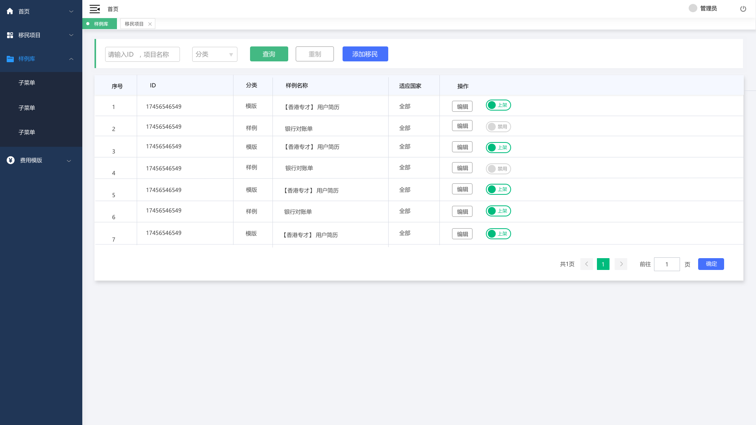756x425 pixels.
Task: Click the 添加移民 button
Action: click(365, 54)
